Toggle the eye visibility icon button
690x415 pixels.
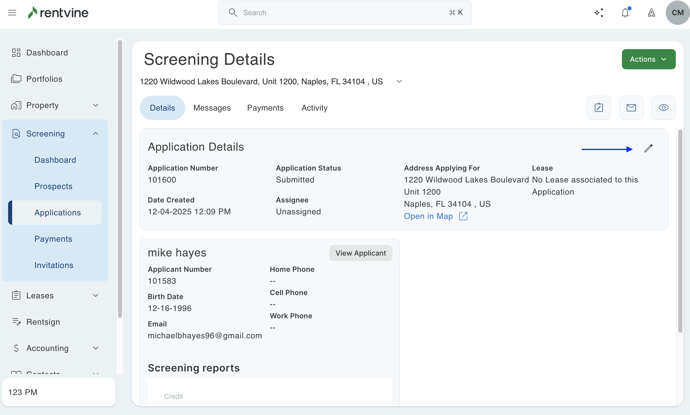(x=663, y=108)
